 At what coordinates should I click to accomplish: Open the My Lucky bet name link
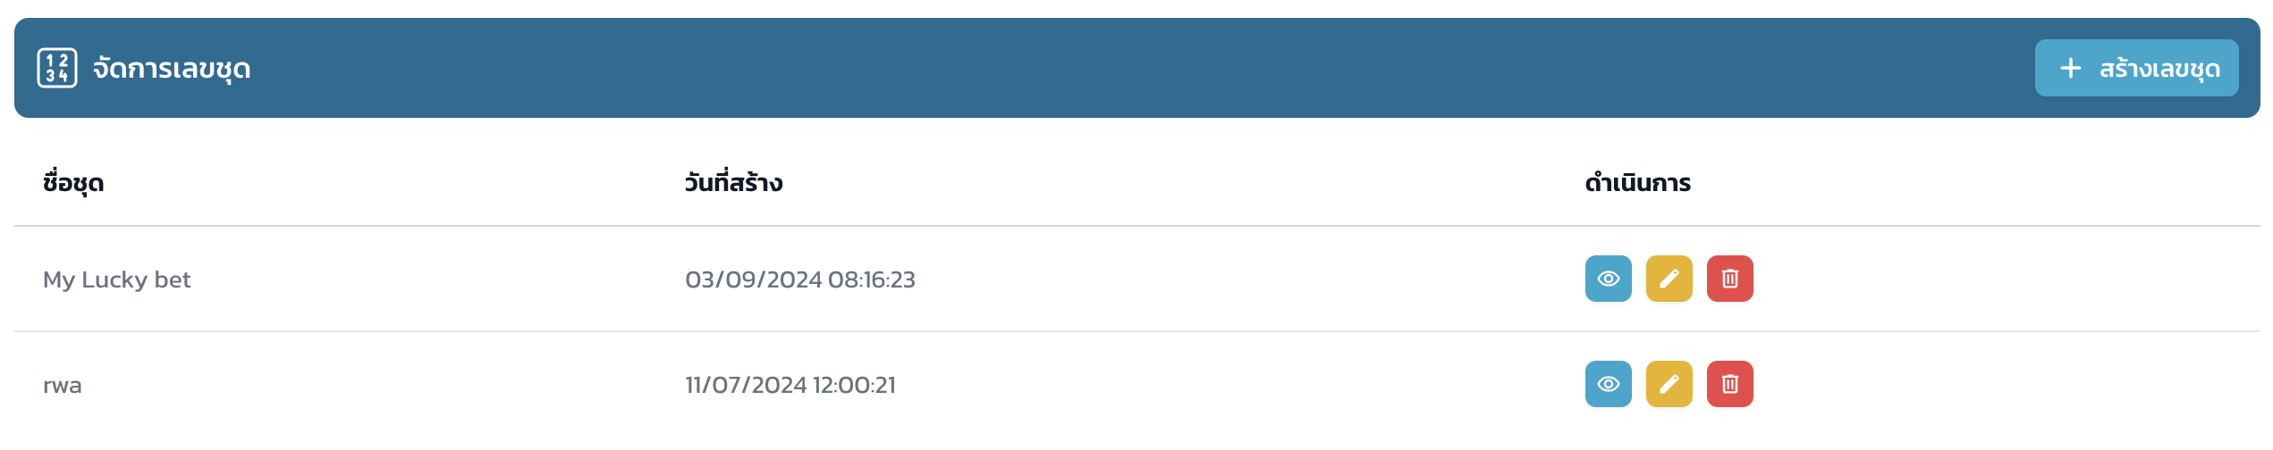[x=117, y=279]
